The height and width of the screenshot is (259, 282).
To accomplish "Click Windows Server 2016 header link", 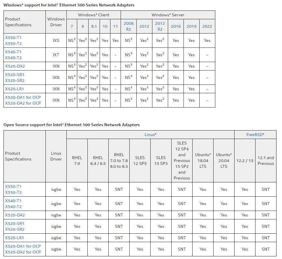I will [176, 27].
